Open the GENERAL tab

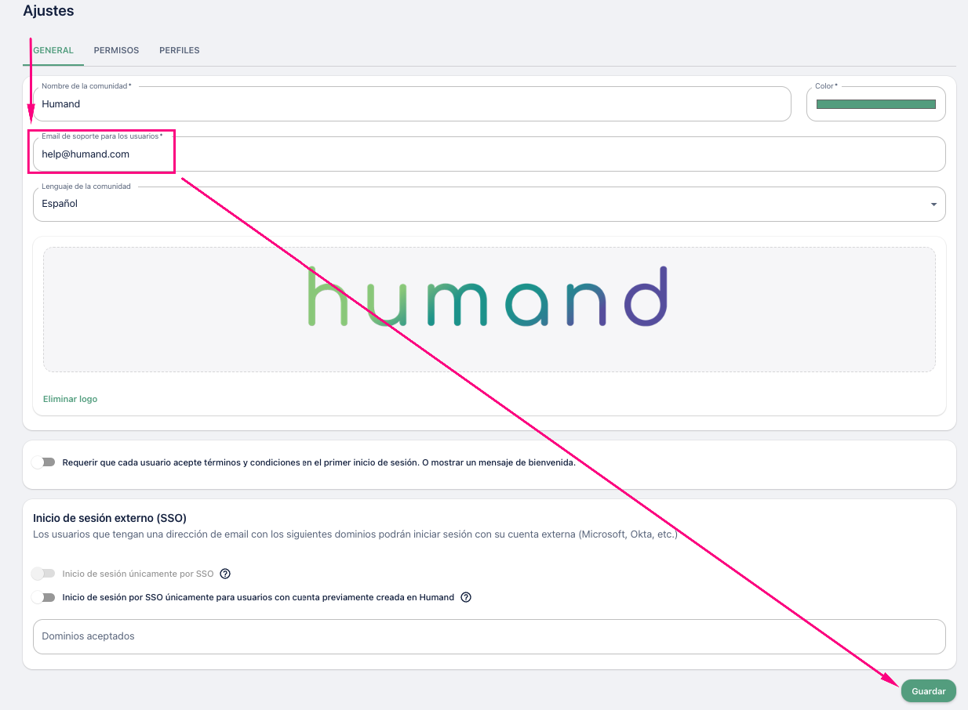[x=53, y=50]
